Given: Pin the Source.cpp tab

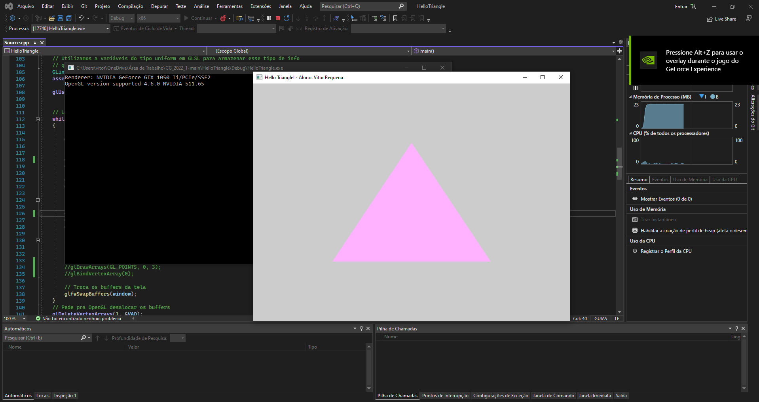Looking at the screenshot, I should [x=35, y=43].
